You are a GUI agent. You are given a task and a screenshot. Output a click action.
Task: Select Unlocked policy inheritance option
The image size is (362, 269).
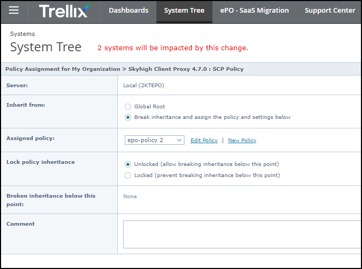pos(128,164)
